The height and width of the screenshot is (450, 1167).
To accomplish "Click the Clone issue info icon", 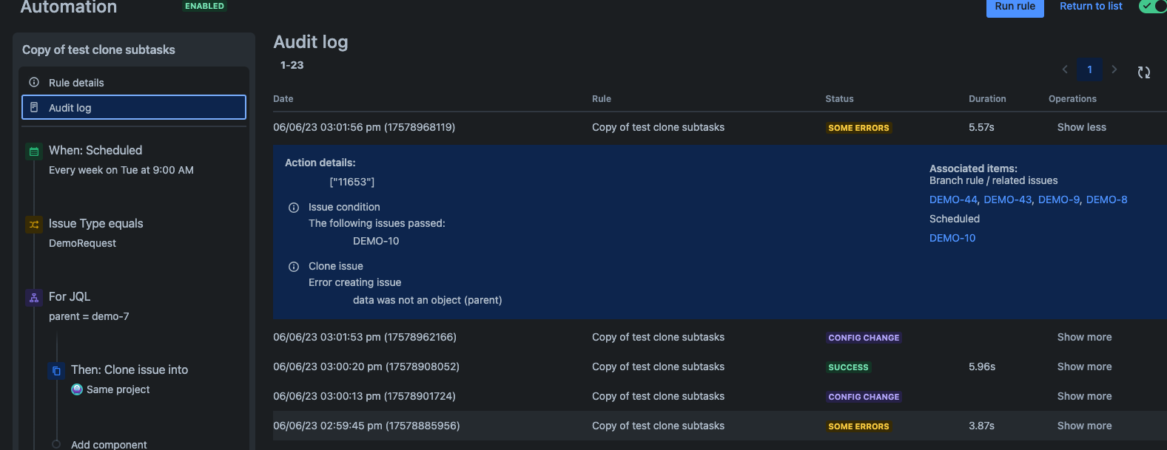I will [294, 267].
